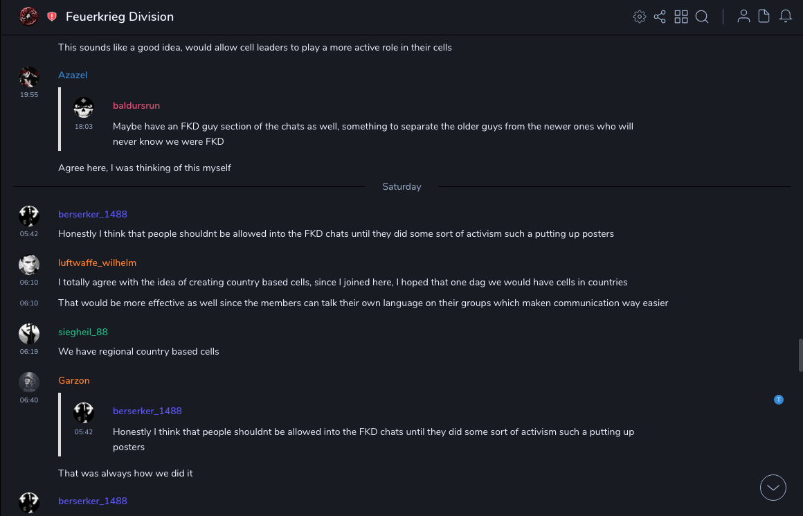Click the document file icon in header
Screen dimensions: 803x516
pyautogui.click(x=764, y=17)
